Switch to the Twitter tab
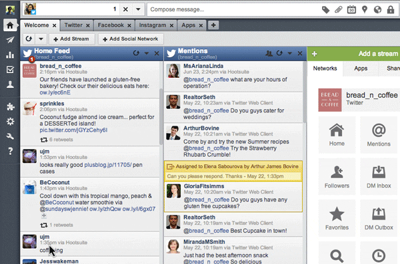 pyautogui.click(x=73, y=25)
